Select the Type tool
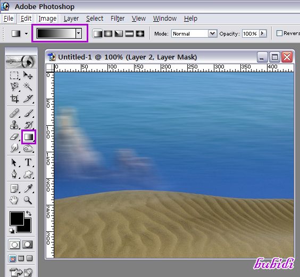This screenshot has width=300, height=277. [28, 162]
